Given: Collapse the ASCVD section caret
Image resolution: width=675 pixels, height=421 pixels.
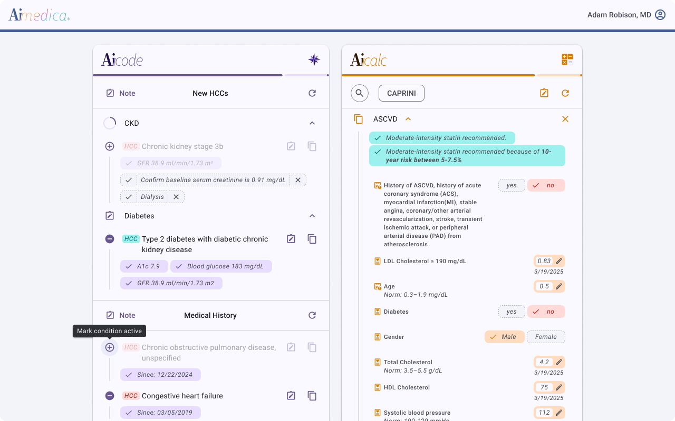Looking at the screenshot, I should point(408,119).
